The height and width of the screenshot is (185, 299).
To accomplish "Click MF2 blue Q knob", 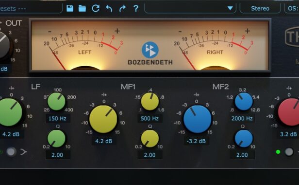I will [x=244, y=139].
